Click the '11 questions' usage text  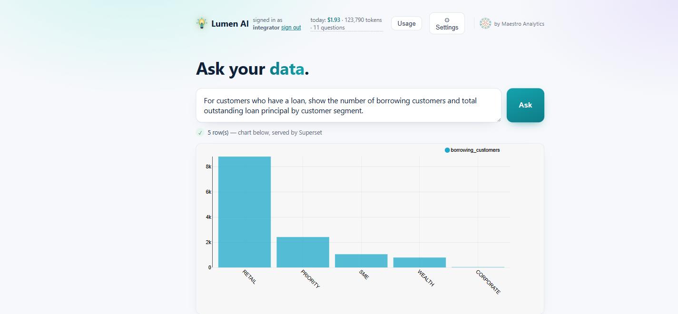tap(329, 28)
